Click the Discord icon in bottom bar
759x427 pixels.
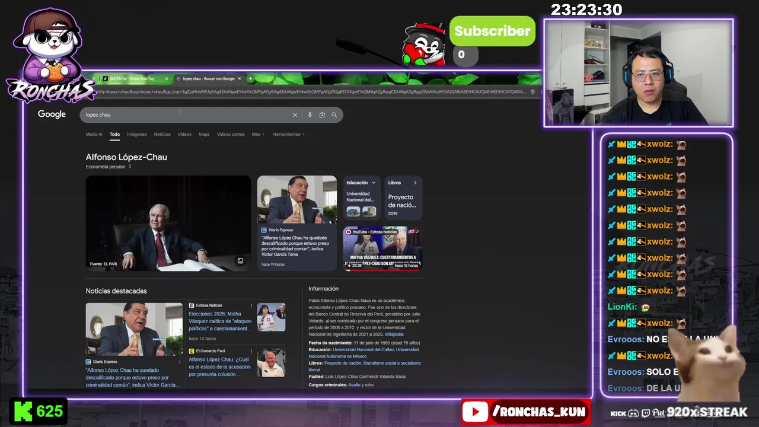(633, 413)
